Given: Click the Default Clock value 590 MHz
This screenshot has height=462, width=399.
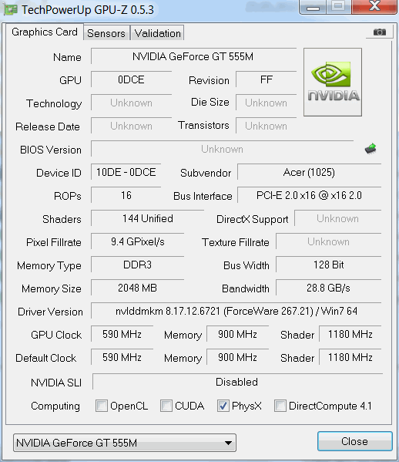Looking at the screenshot, I should point(122,357).
